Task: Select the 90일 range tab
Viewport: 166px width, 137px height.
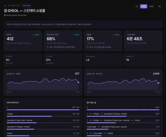Action: (151, 6)
